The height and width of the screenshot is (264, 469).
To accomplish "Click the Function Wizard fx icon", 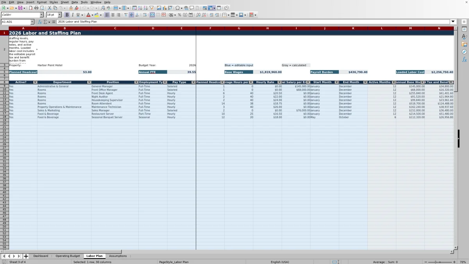I will point(40,22).
